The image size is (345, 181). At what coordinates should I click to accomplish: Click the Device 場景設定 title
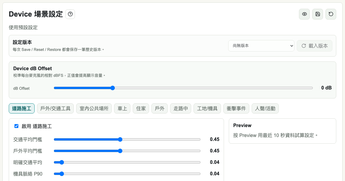(36, 14)
